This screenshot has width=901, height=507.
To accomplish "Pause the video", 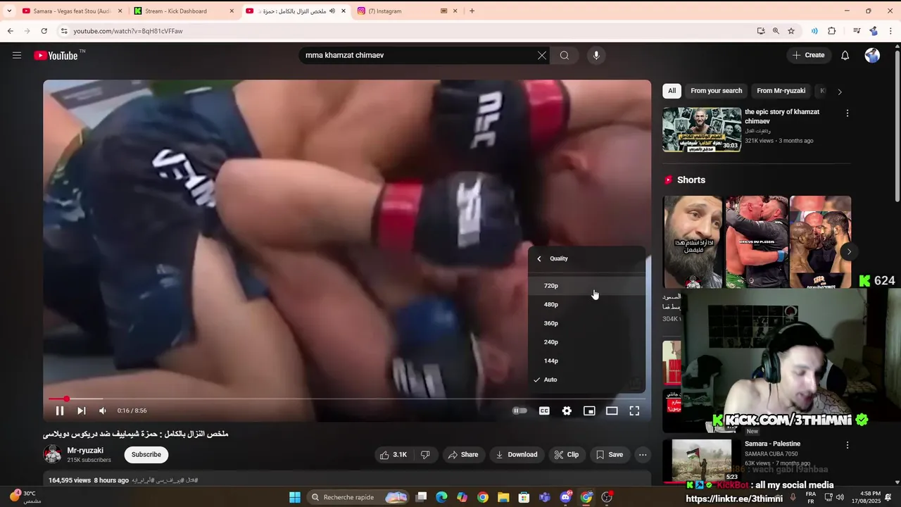I will tap(60, 411).
